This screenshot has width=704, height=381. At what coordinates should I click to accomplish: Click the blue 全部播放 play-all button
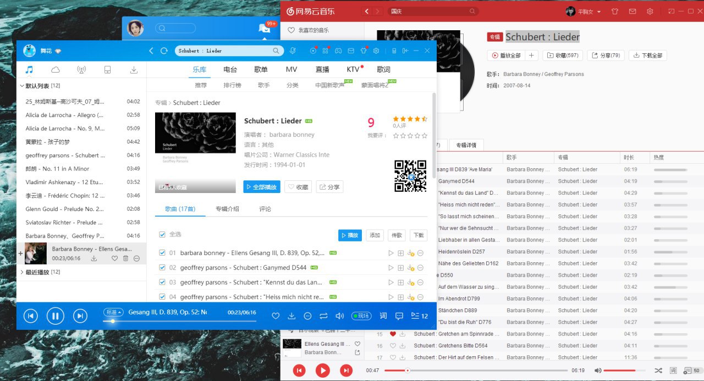[x=262, y=187]
